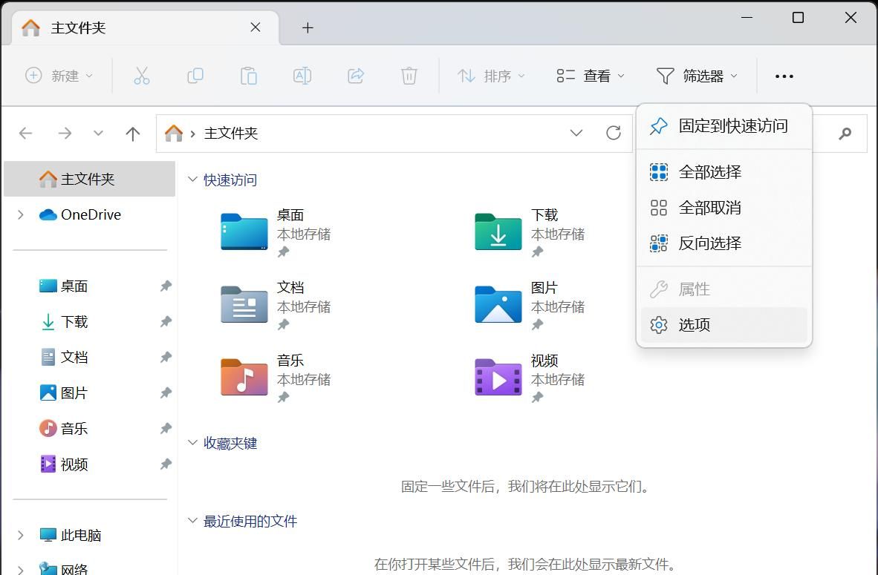The image size is (878, 575).
Task: Click pin icon beside 视频 in sidebar
Action: point(166,464)
